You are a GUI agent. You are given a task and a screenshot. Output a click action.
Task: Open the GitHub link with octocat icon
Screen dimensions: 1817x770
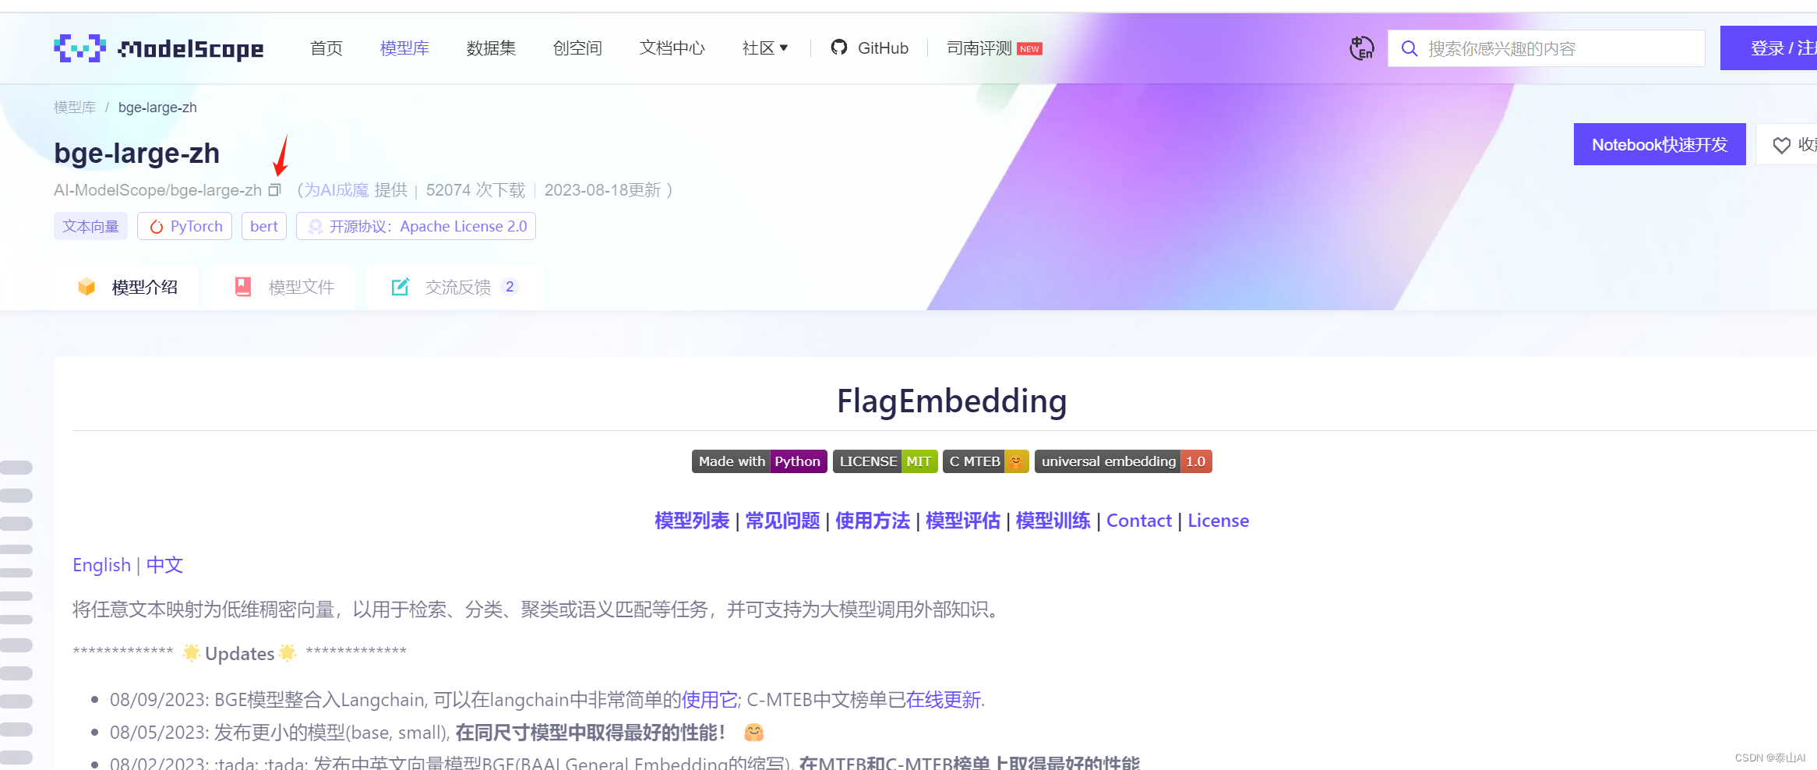click(870, 48)
